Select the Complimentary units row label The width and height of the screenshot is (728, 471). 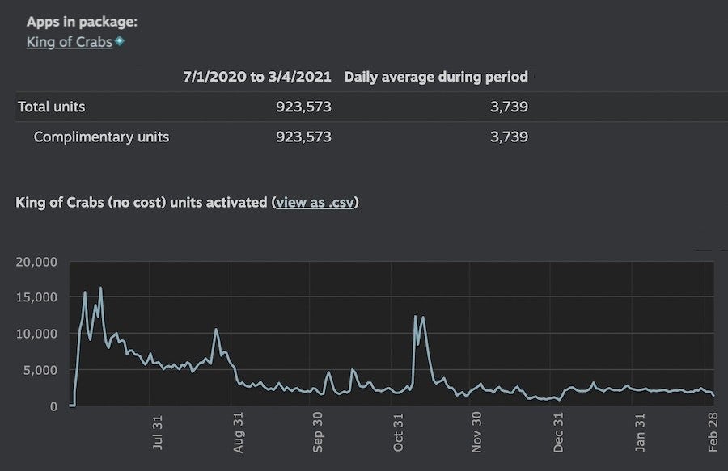click(x=101, y=137)
